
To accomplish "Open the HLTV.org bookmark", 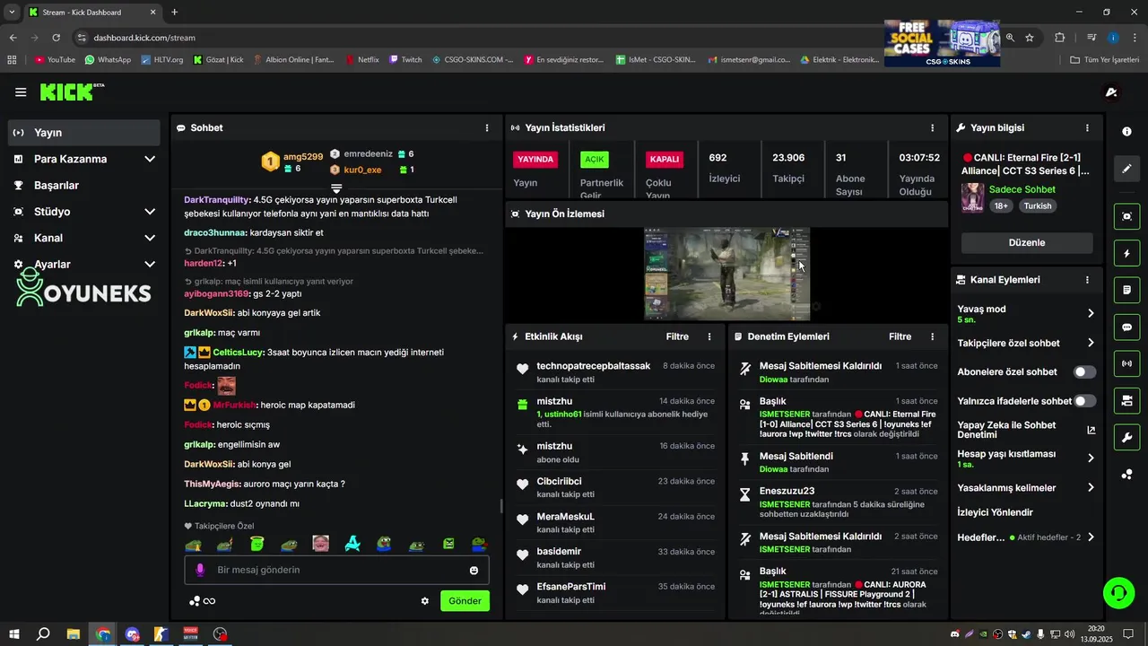I will point(161,60).
